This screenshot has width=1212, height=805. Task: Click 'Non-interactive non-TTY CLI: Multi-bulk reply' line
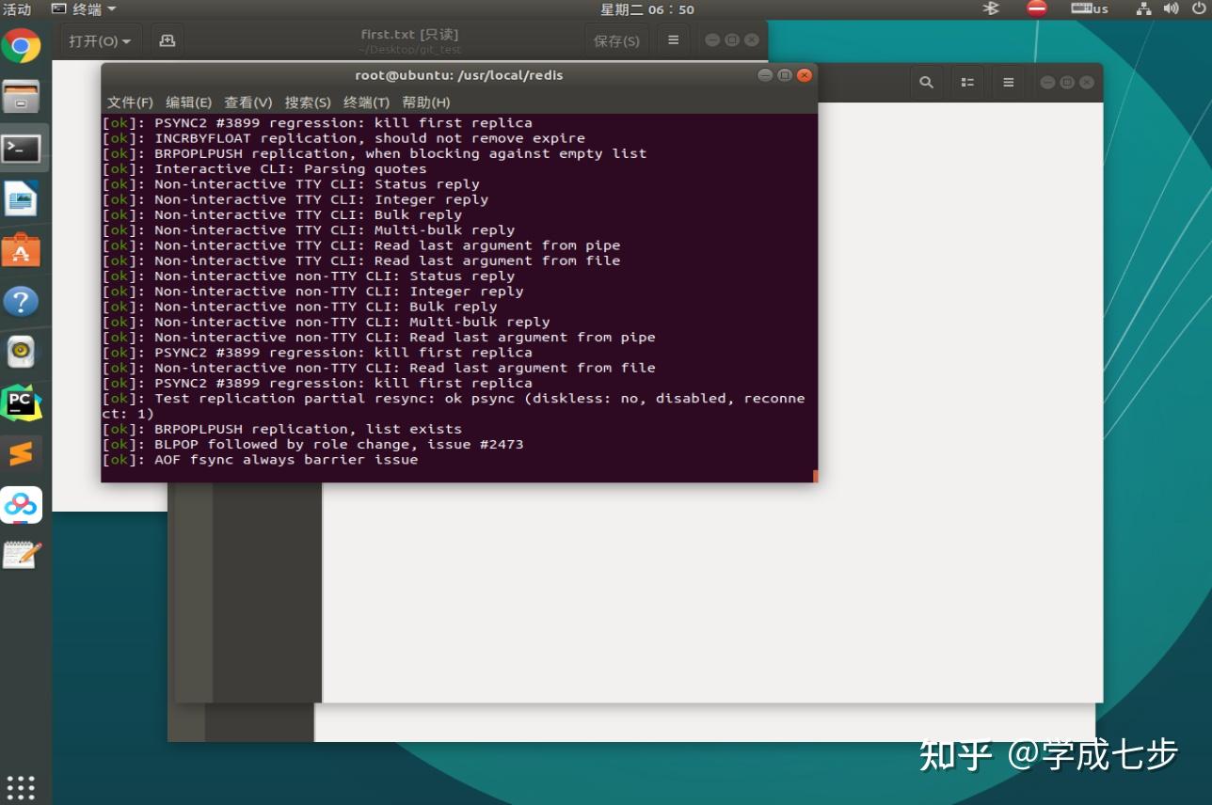coord(352,322)
